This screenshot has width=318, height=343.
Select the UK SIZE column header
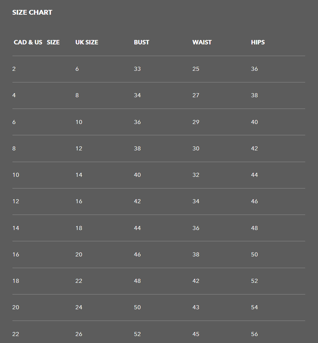[87, 42]
